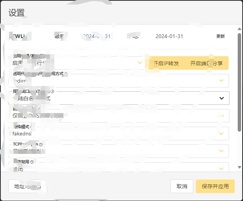This screenshot has height=201, width=243.
Task: Click the vertical scrollbar thumb
Action: click(239, 83)
